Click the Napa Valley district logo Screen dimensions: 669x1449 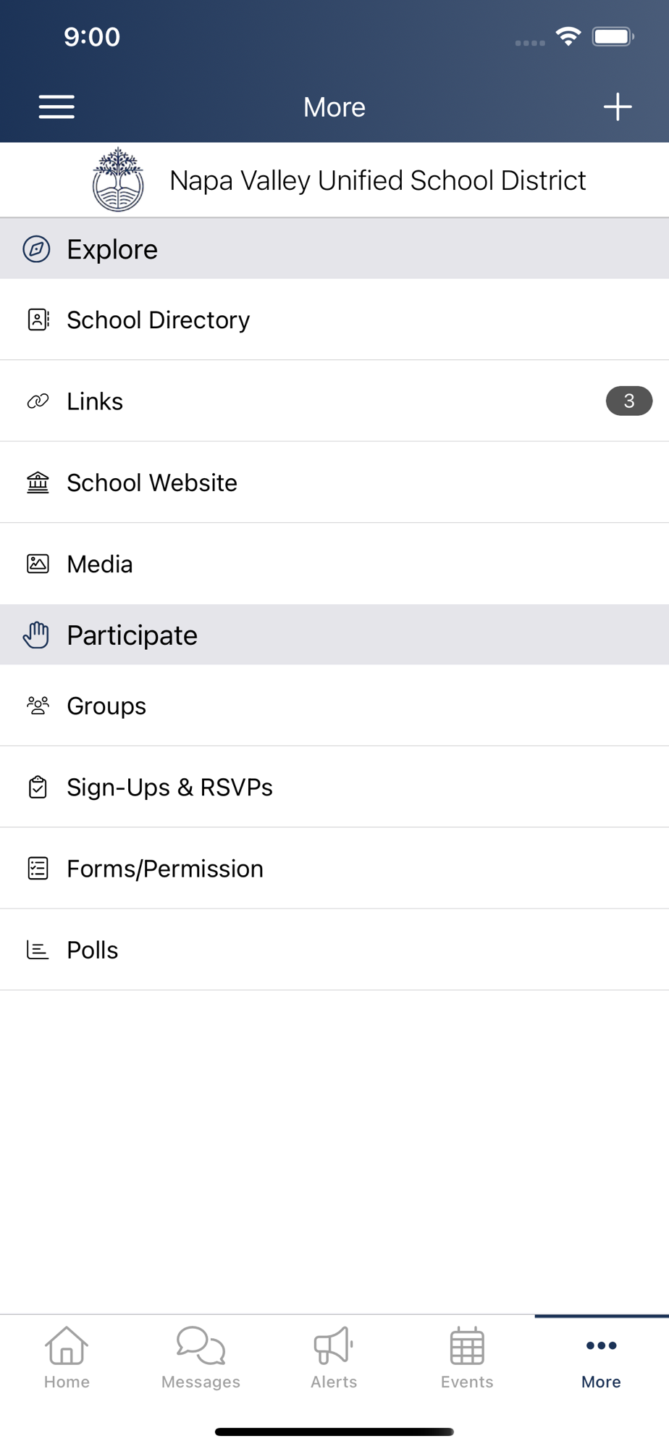(x=118, y=180)
